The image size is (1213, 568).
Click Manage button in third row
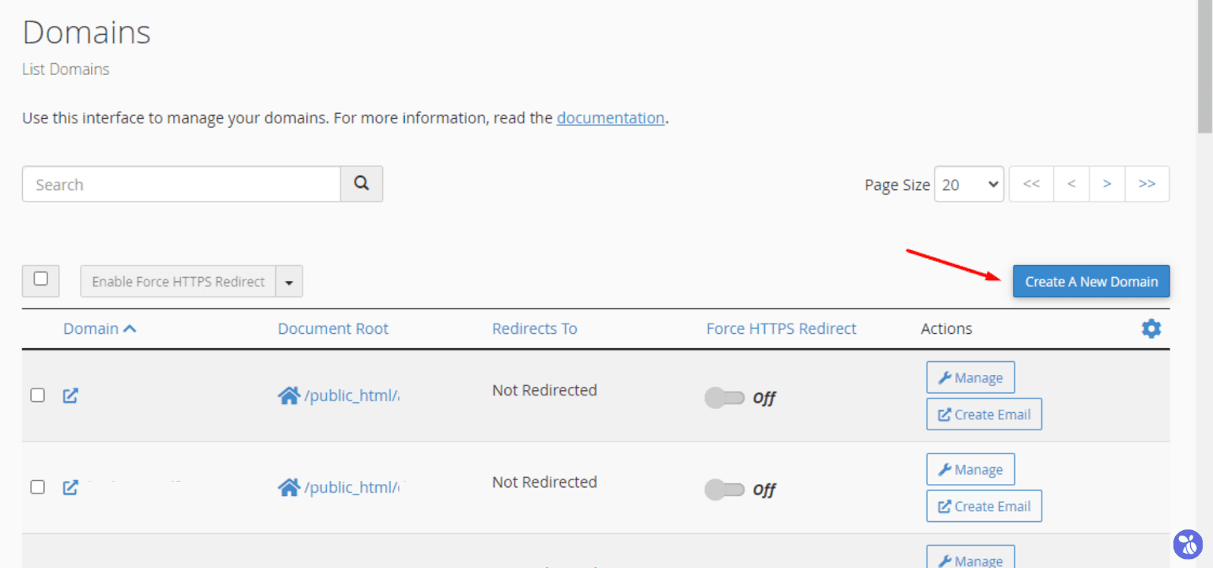[x=970, y=557]
